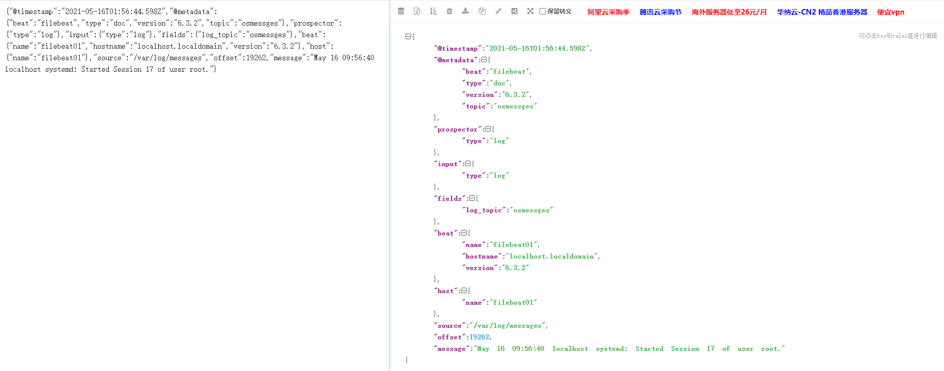The height and width of the screenshot is (371, 944).
Task: Click the "source" key
Action: click(x=450, y=325)
